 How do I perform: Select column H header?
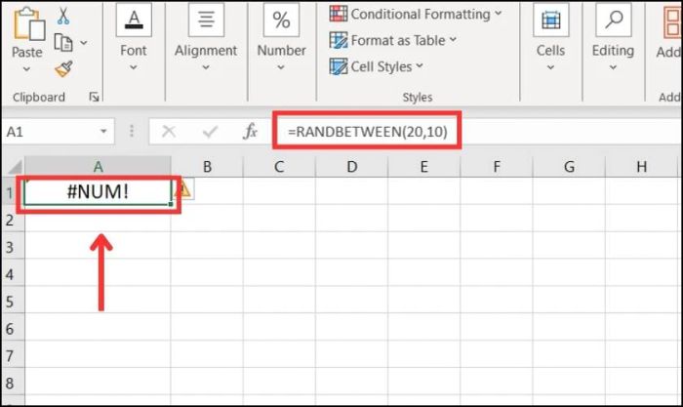pyautogui.click(x=641, y=167)
